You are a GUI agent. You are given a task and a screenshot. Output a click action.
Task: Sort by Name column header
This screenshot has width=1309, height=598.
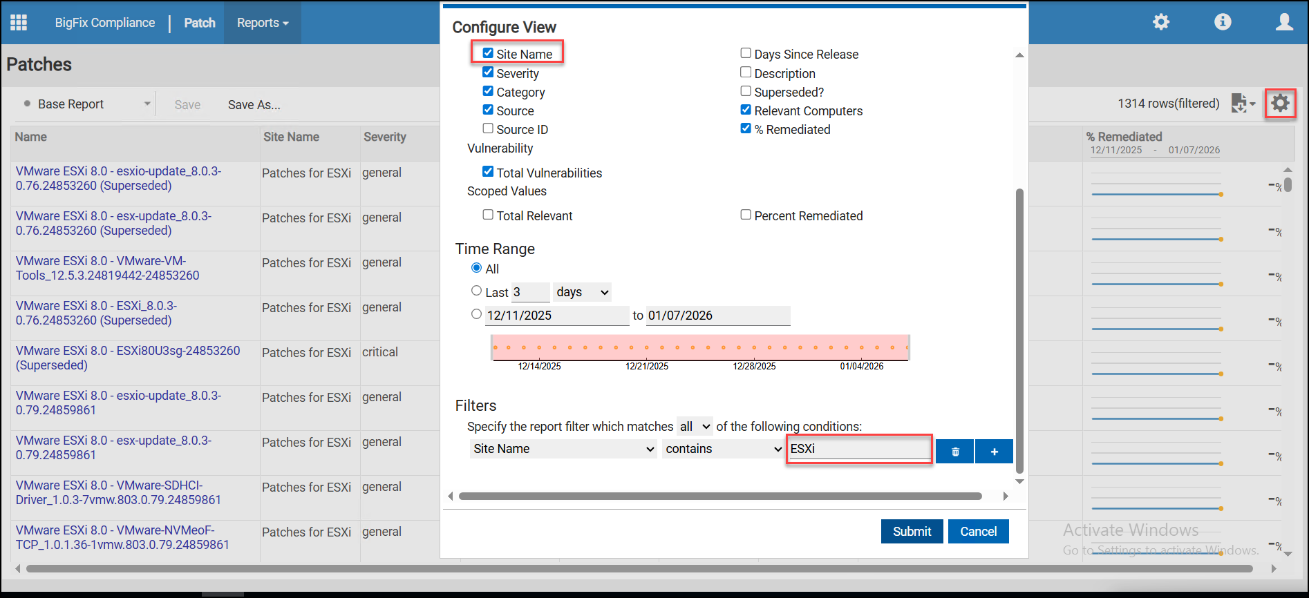point(31,137)
